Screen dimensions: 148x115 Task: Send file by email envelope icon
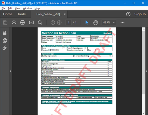pos(31,22)
